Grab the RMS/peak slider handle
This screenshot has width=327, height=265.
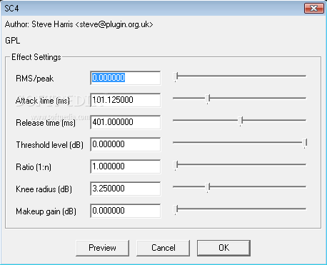click(176, 77)
